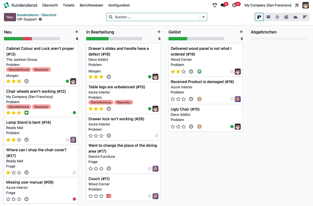
Task: Open the Tickets menu
Action: point(69,5)
